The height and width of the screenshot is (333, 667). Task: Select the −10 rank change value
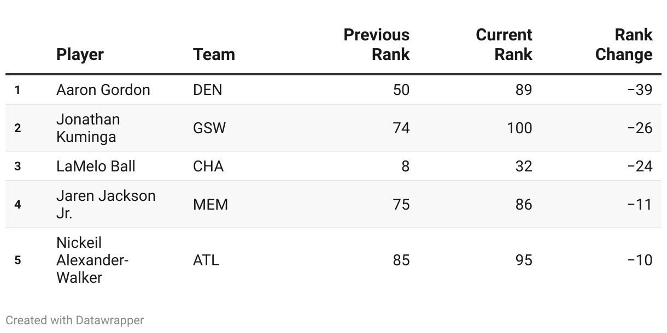[x=640, y=260]
